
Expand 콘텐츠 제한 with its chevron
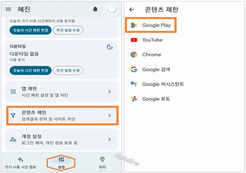pyautogui.click(x=110, y=116)
